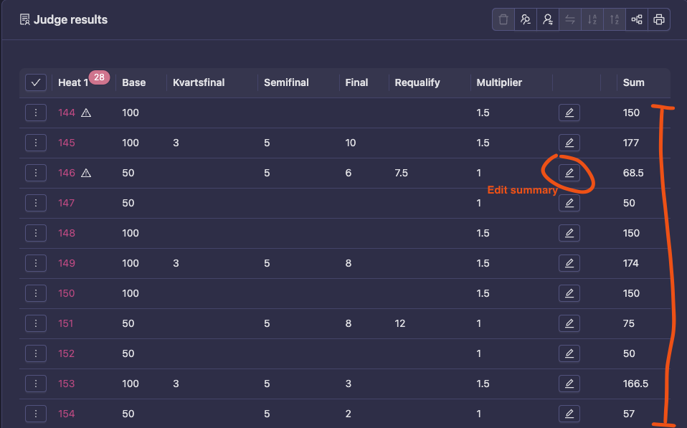Sort A-Z descending using toolbar icon

pos(592,20)
